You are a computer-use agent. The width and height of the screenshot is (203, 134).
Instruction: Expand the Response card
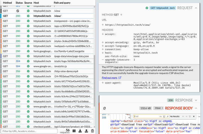point(195,100)
